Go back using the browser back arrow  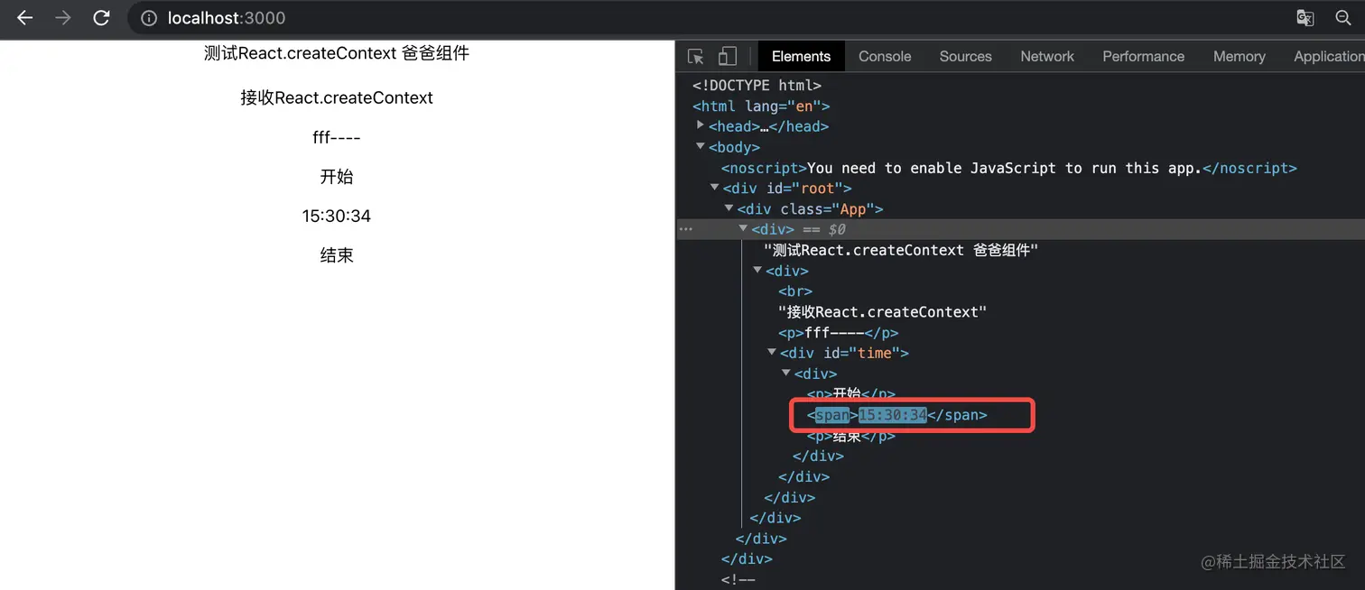click(x=24, y=18)
